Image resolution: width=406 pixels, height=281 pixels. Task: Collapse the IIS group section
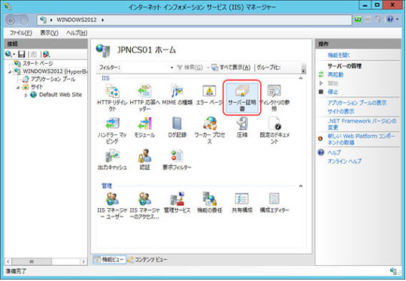301,78
